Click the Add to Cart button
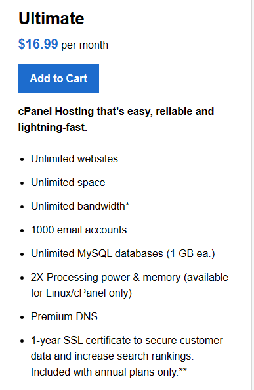The image size is (254, 390). click(58, 79)
